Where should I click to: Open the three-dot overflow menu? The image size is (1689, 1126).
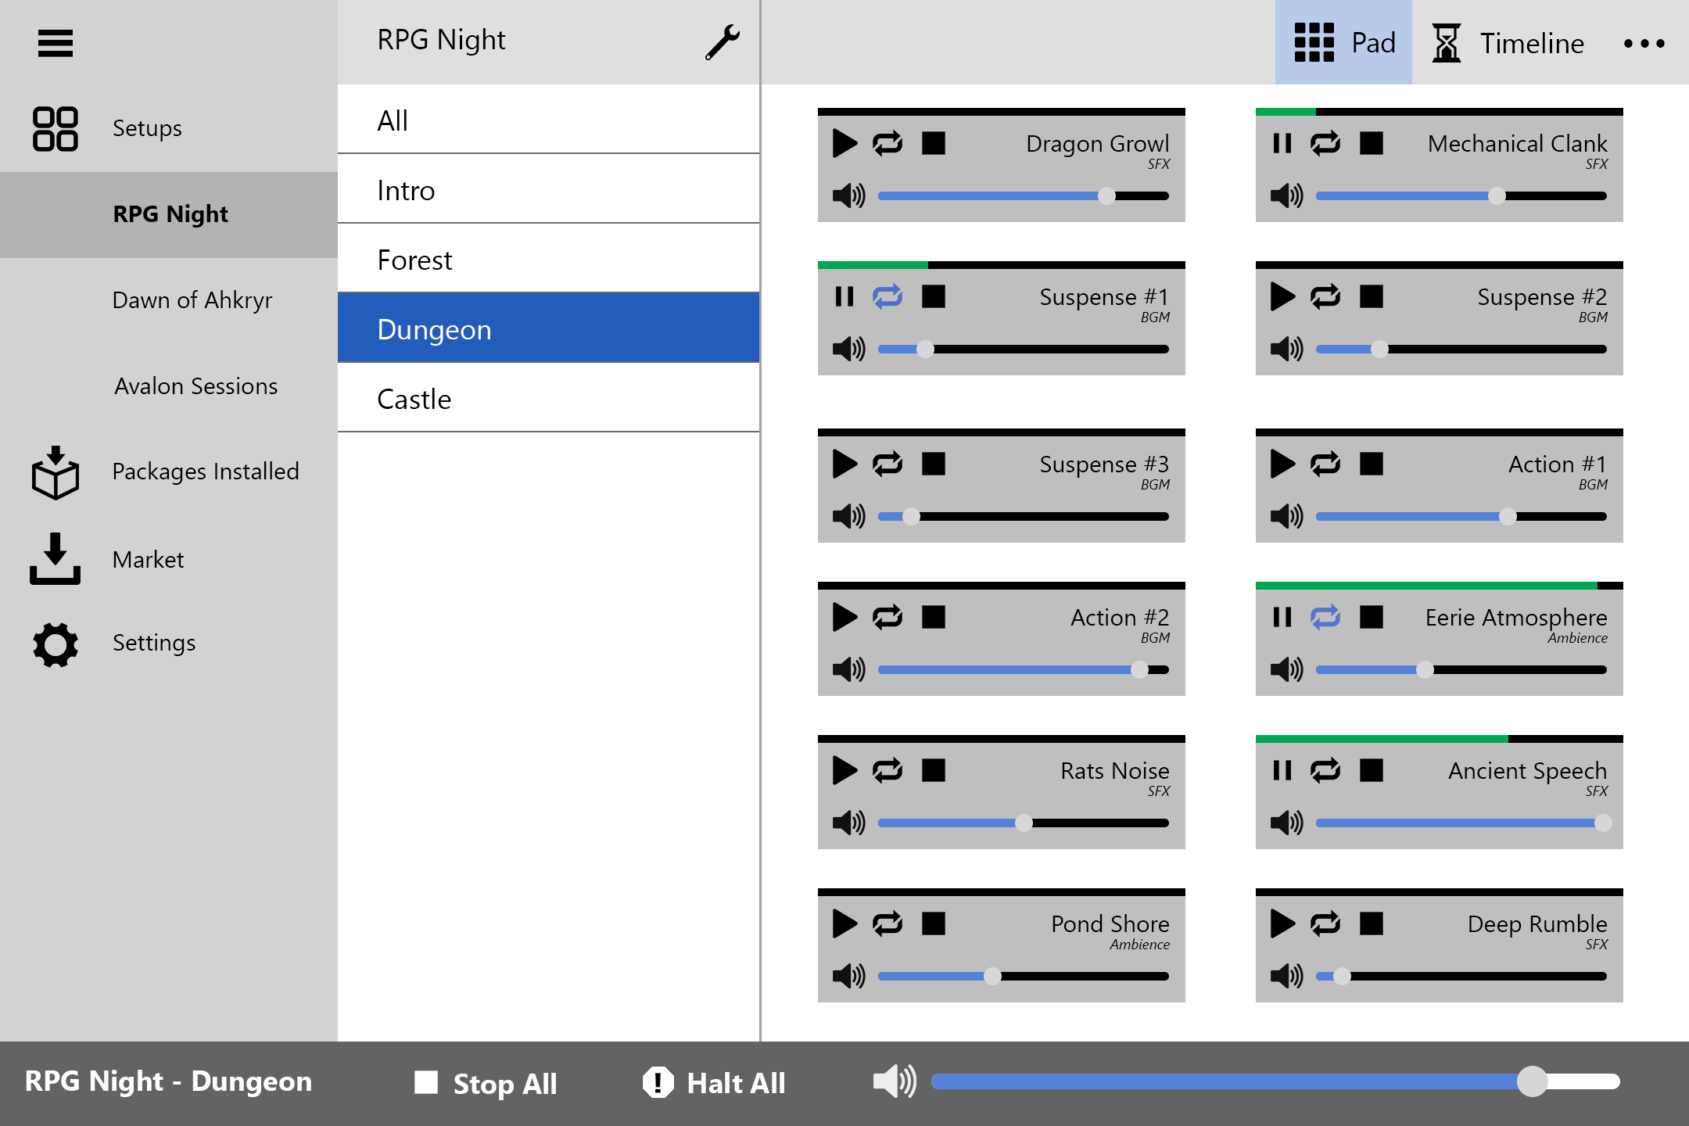tap(1644, 44)
